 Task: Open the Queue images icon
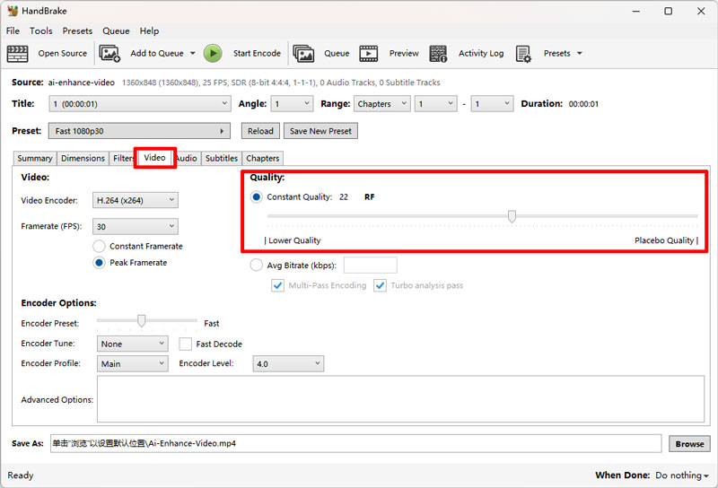coord(303,54)
